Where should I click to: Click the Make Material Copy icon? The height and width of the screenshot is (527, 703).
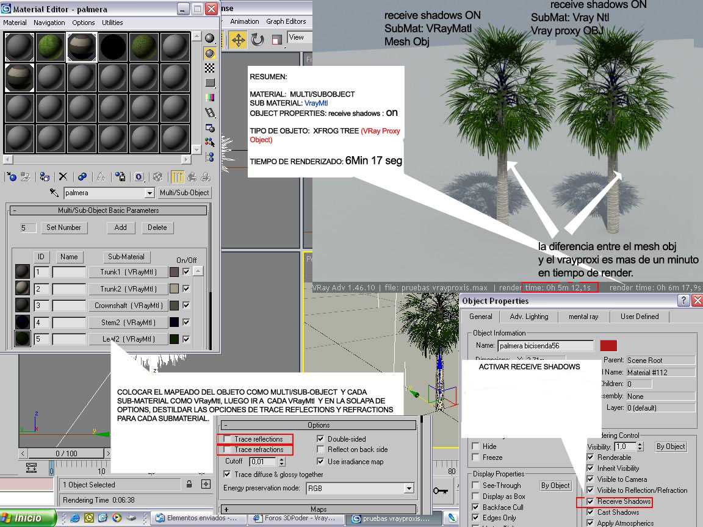pyautogui.click(x=82, y=177)
